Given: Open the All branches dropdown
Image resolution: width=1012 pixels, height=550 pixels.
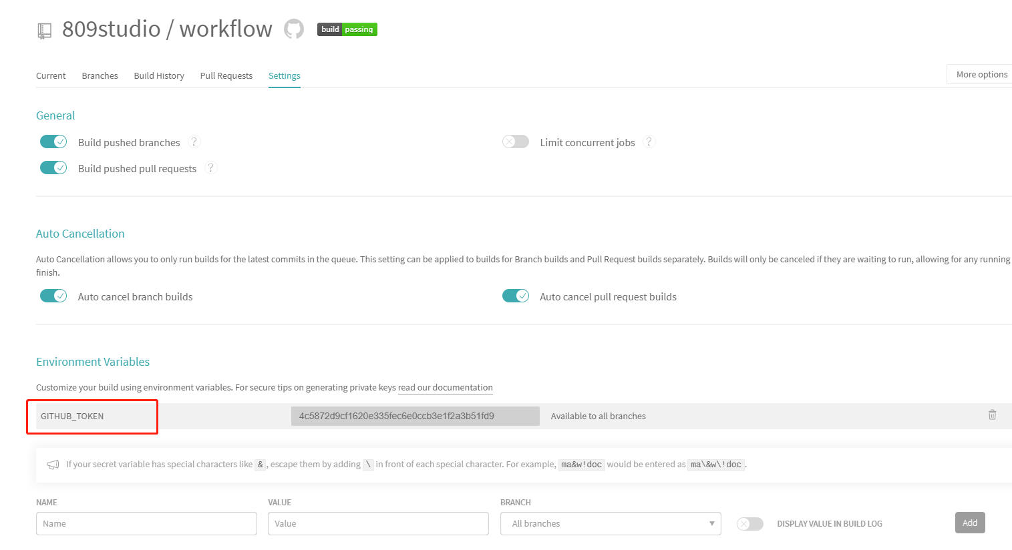Looking at the screenshot, I should pyautogui.click(x=610, y=524).
